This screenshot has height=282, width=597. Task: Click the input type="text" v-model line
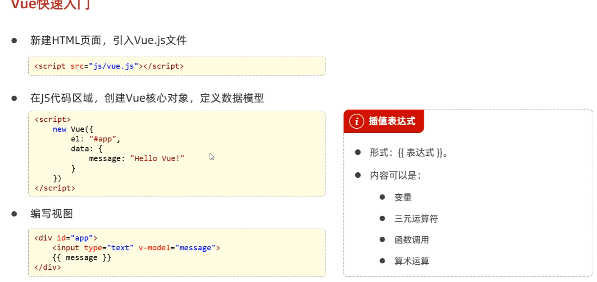pyautogui.click(x=136, y=248)
